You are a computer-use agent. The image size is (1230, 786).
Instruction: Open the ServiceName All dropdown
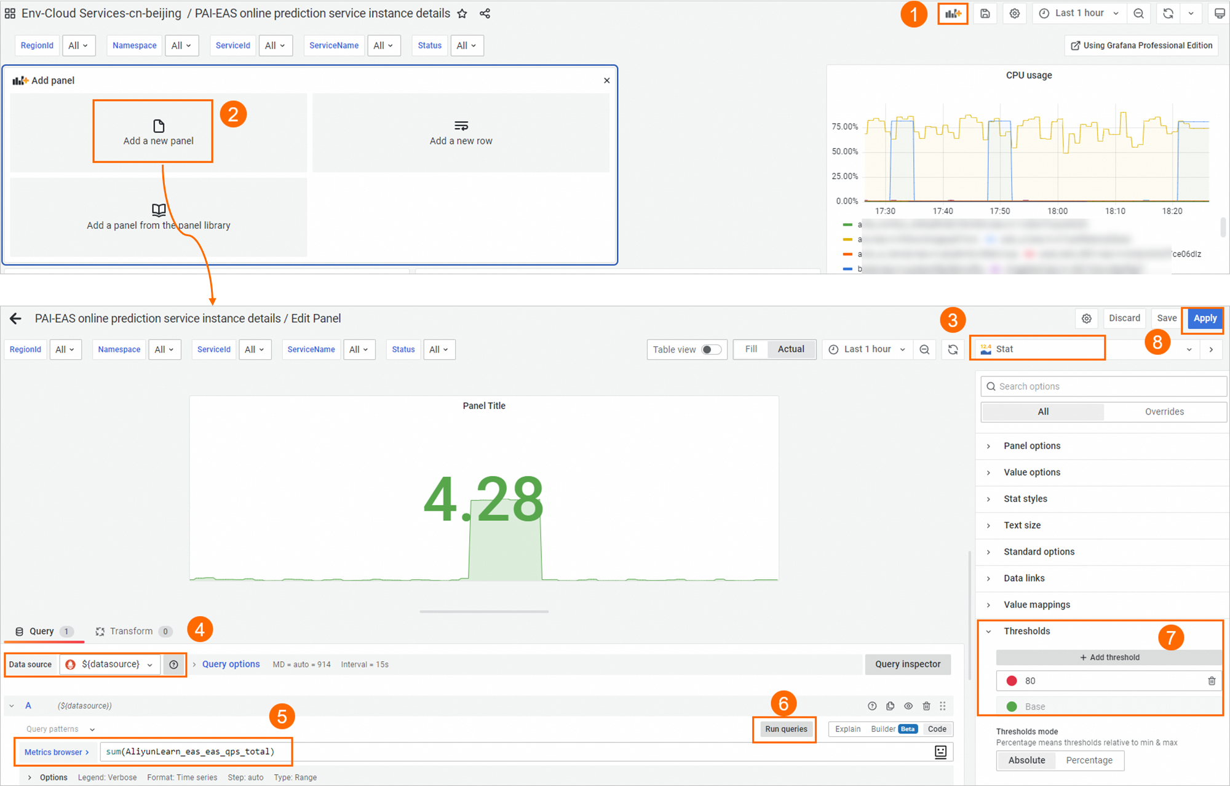click(384, 45)
